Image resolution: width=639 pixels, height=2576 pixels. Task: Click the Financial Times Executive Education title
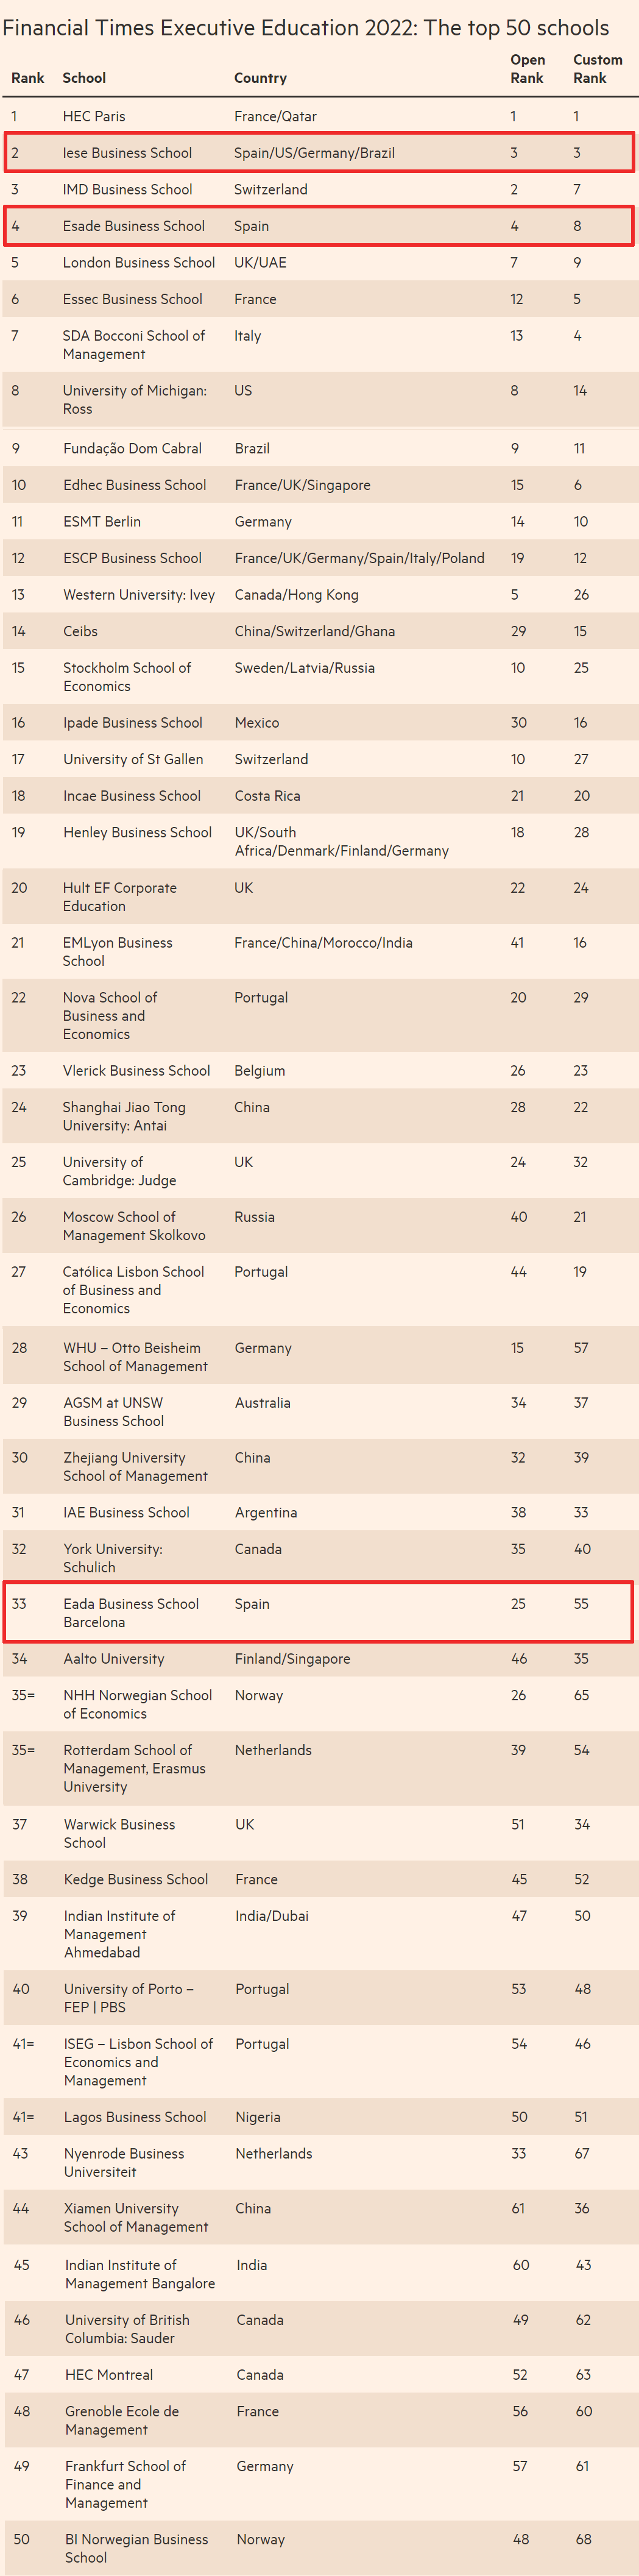click(306, 27)
